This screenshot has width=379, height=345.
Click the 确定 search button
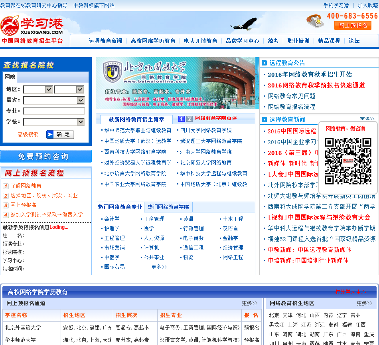[x=60, y=134]
